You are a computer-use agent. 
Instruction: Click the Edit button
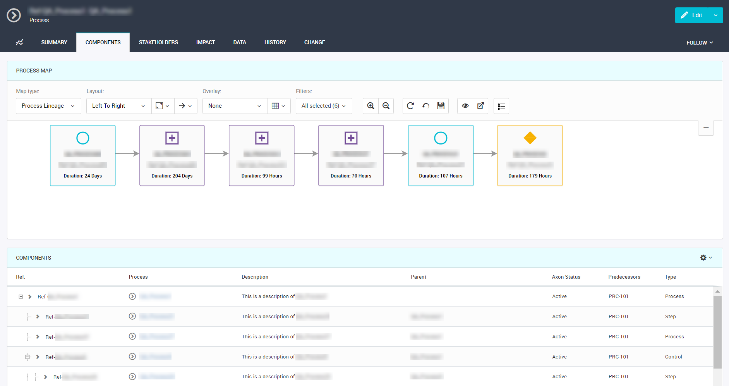[691, 15]
